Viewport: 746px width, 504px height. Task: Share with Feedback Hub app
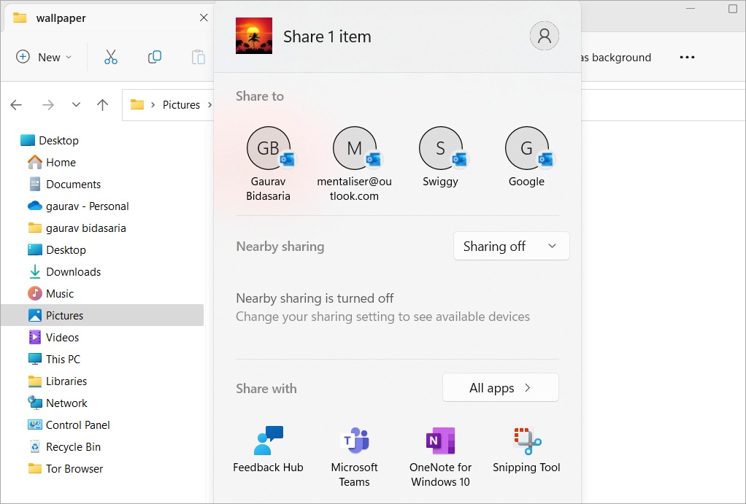(x=269, y=449)
